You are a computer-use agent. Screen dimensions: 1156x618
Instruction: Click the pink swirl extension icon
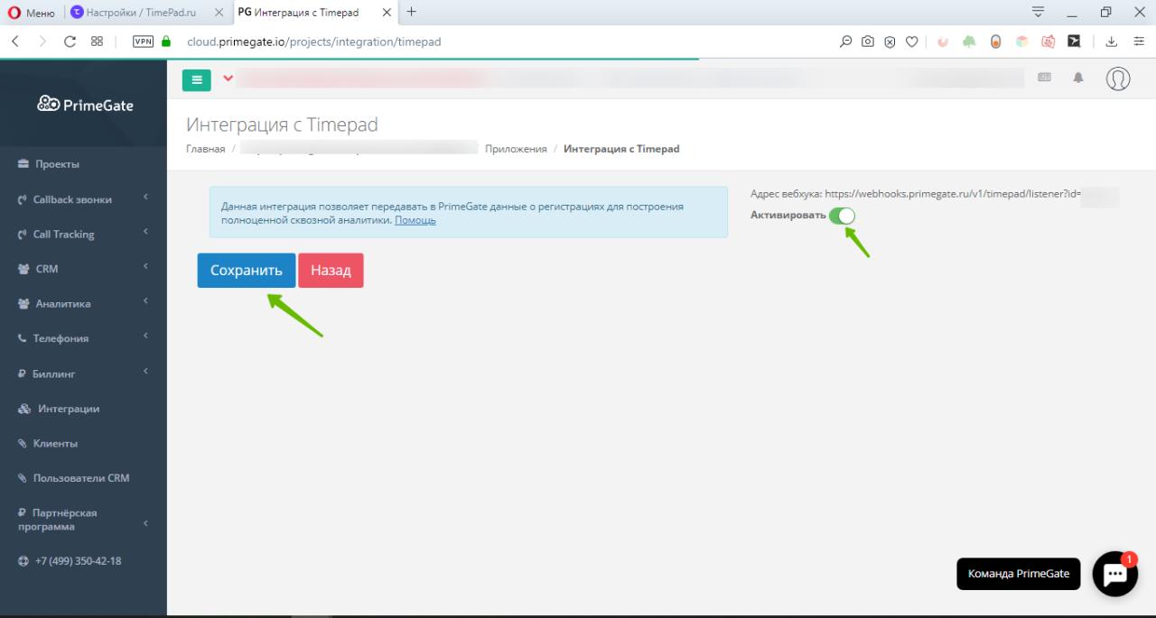click(x=943, y=42)
